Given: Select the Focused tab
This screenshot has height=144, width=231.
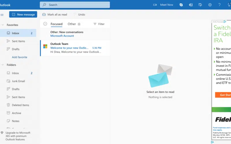Looking at the screenshot, I should [x=56, y=24].
